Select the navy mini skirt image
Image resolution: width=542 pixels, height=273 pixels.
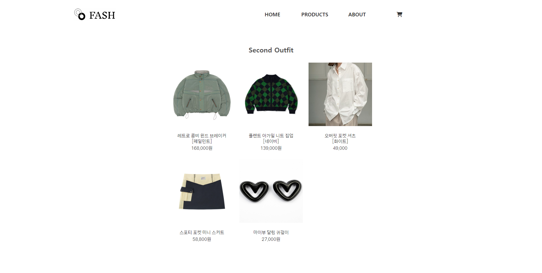(202, 191)
